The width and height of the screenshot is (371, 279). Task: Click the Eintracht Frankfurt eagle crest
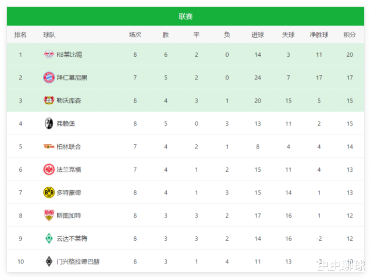pyautogui.click(x=49, y=170)
